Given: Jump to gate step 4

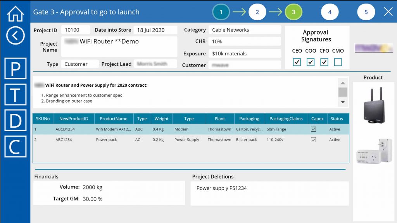Looking at the screenshot, I should pyautogui.click(x=330, y=12).
